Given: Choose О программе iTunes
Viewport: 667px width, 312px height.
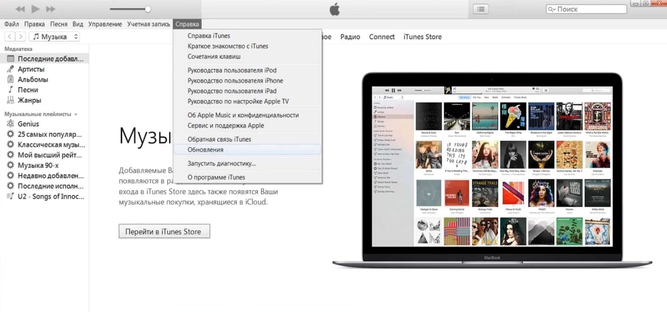Looking at the screenshot, I should pos(248,177).
